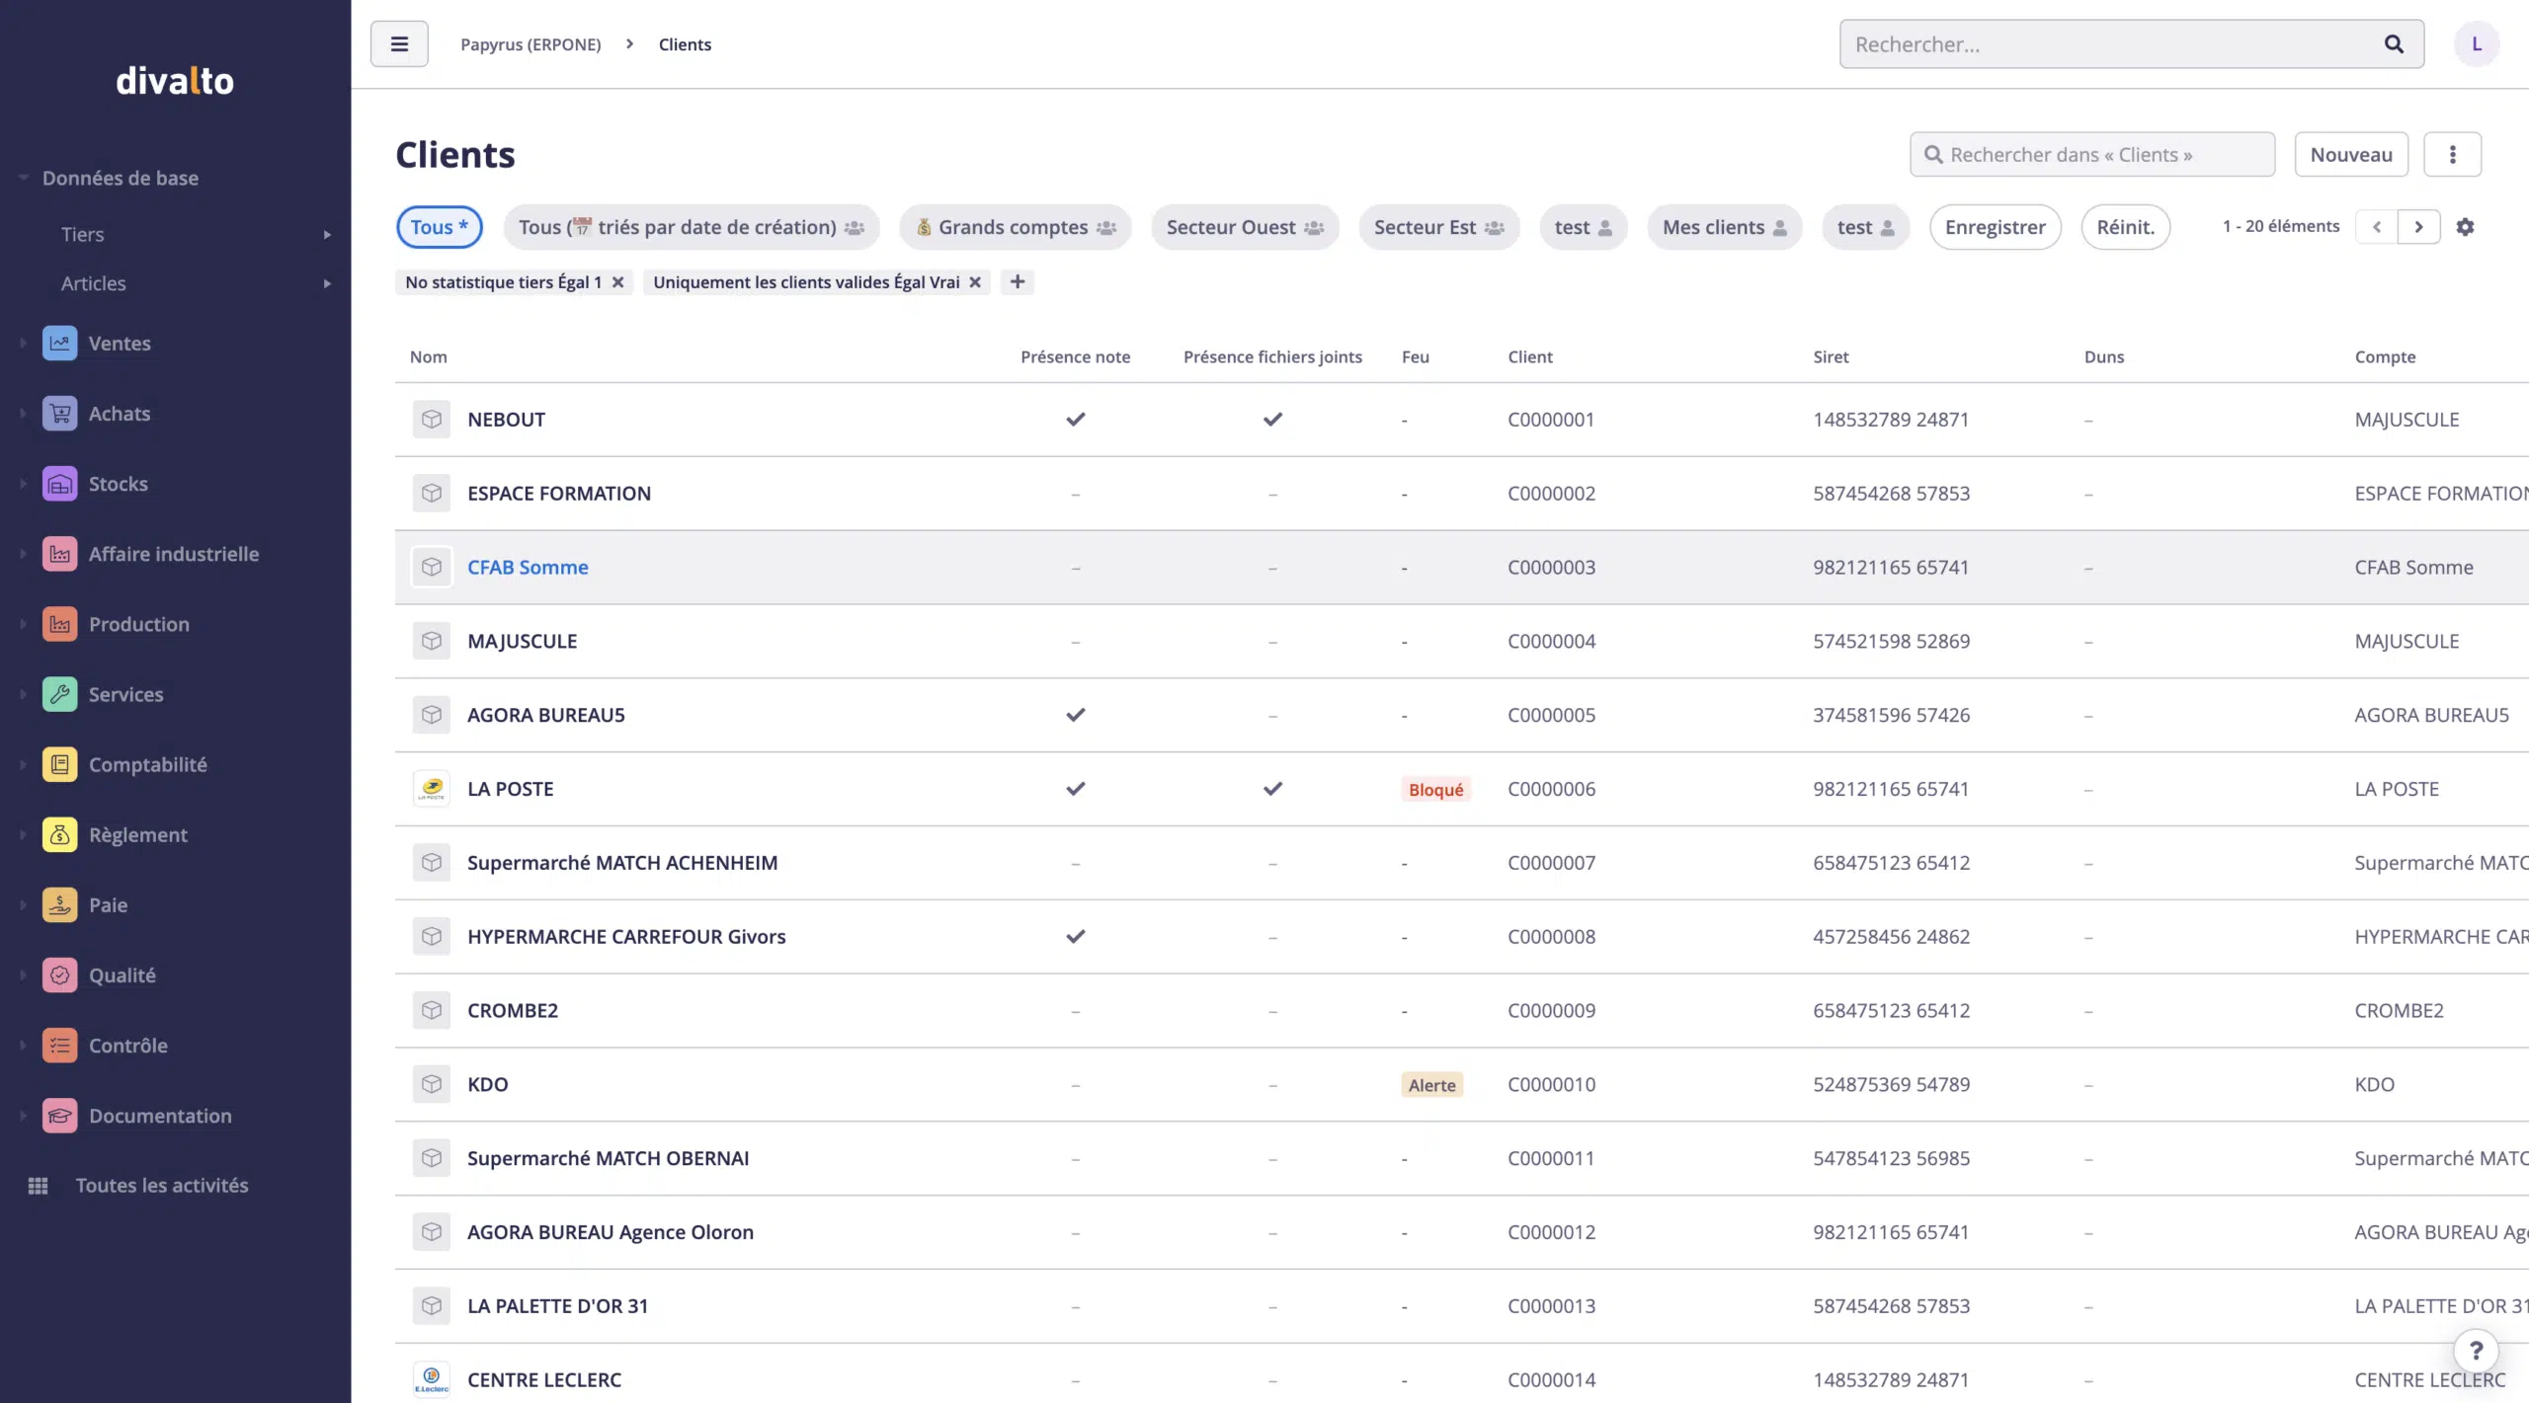Expand the Articles submenu
The height and width of the screenshot is (1403, 2529).
(327, 284)
